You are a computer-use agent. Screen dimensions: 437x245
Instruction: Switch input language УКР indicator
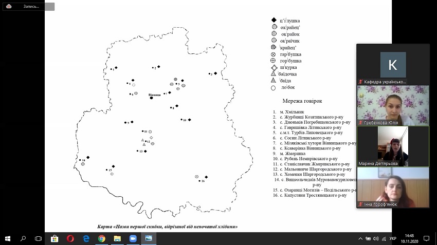393,239
